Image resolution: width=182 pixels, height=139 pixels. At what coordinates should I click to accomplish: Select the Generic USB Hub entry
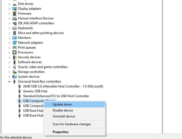tap(35, 91)
